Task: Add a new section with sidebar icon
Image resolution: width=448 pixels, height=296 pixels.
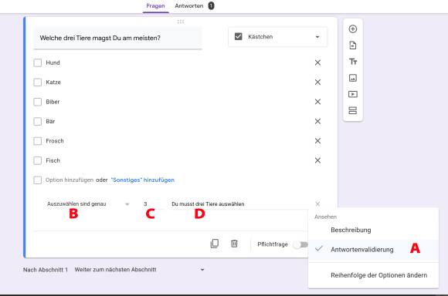Action: click(353, 110)
